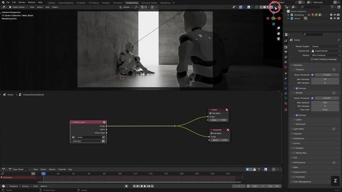
Task: Open the Dope Sheet mode dropdown
Action: point(20,170)
